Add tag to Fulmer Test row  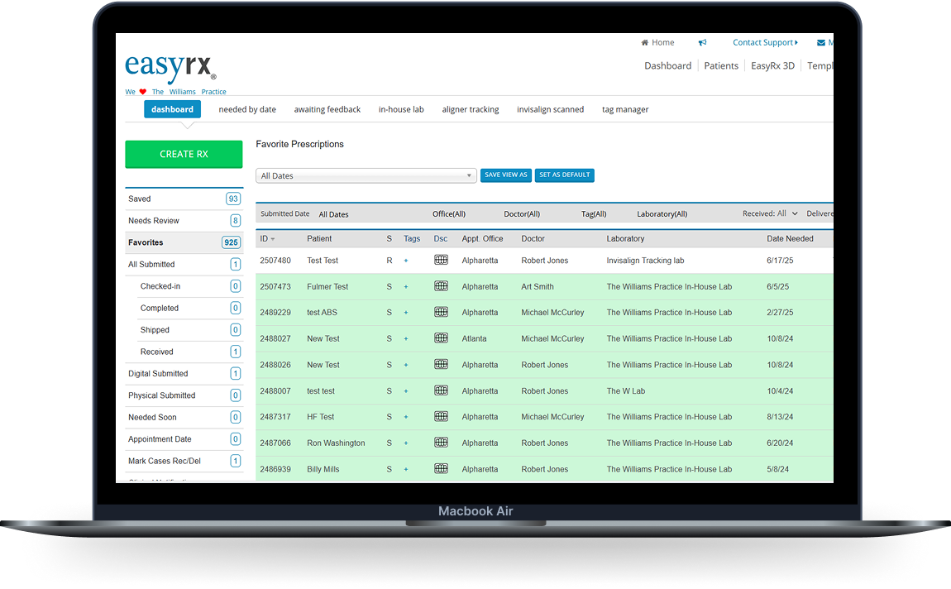tap(406, 287)
